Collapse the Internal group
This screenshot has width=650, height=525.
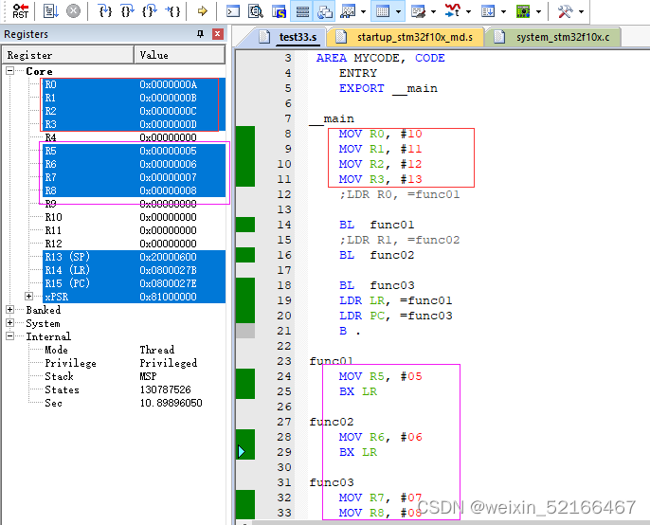click(x=9, y=335)
